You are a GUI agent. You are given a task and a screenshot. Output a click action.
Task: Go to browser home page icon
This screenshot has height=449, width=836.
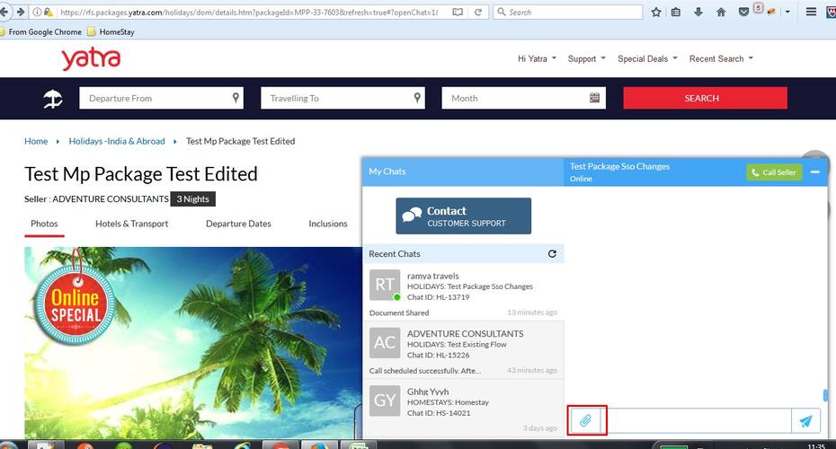(721, 12)
